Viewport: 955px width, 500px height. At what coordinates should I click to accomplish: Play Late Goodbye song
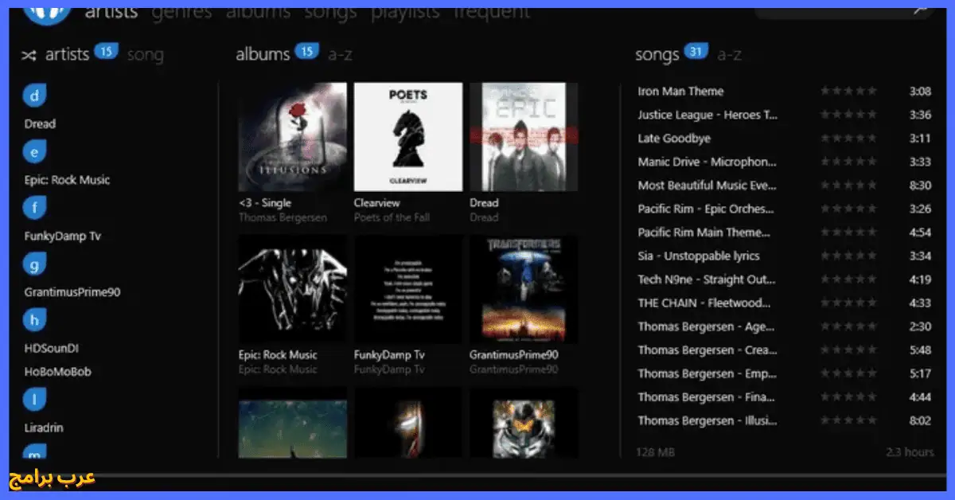(x=674, y=139)
